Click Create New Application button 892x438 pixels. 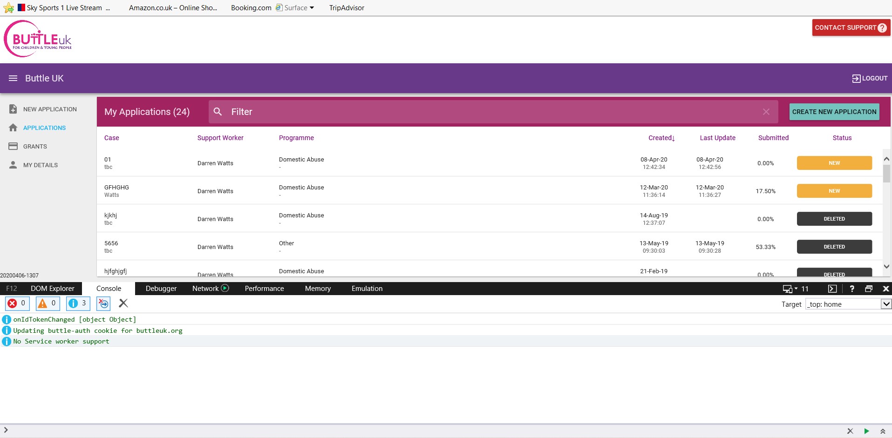tap(834, 112)
